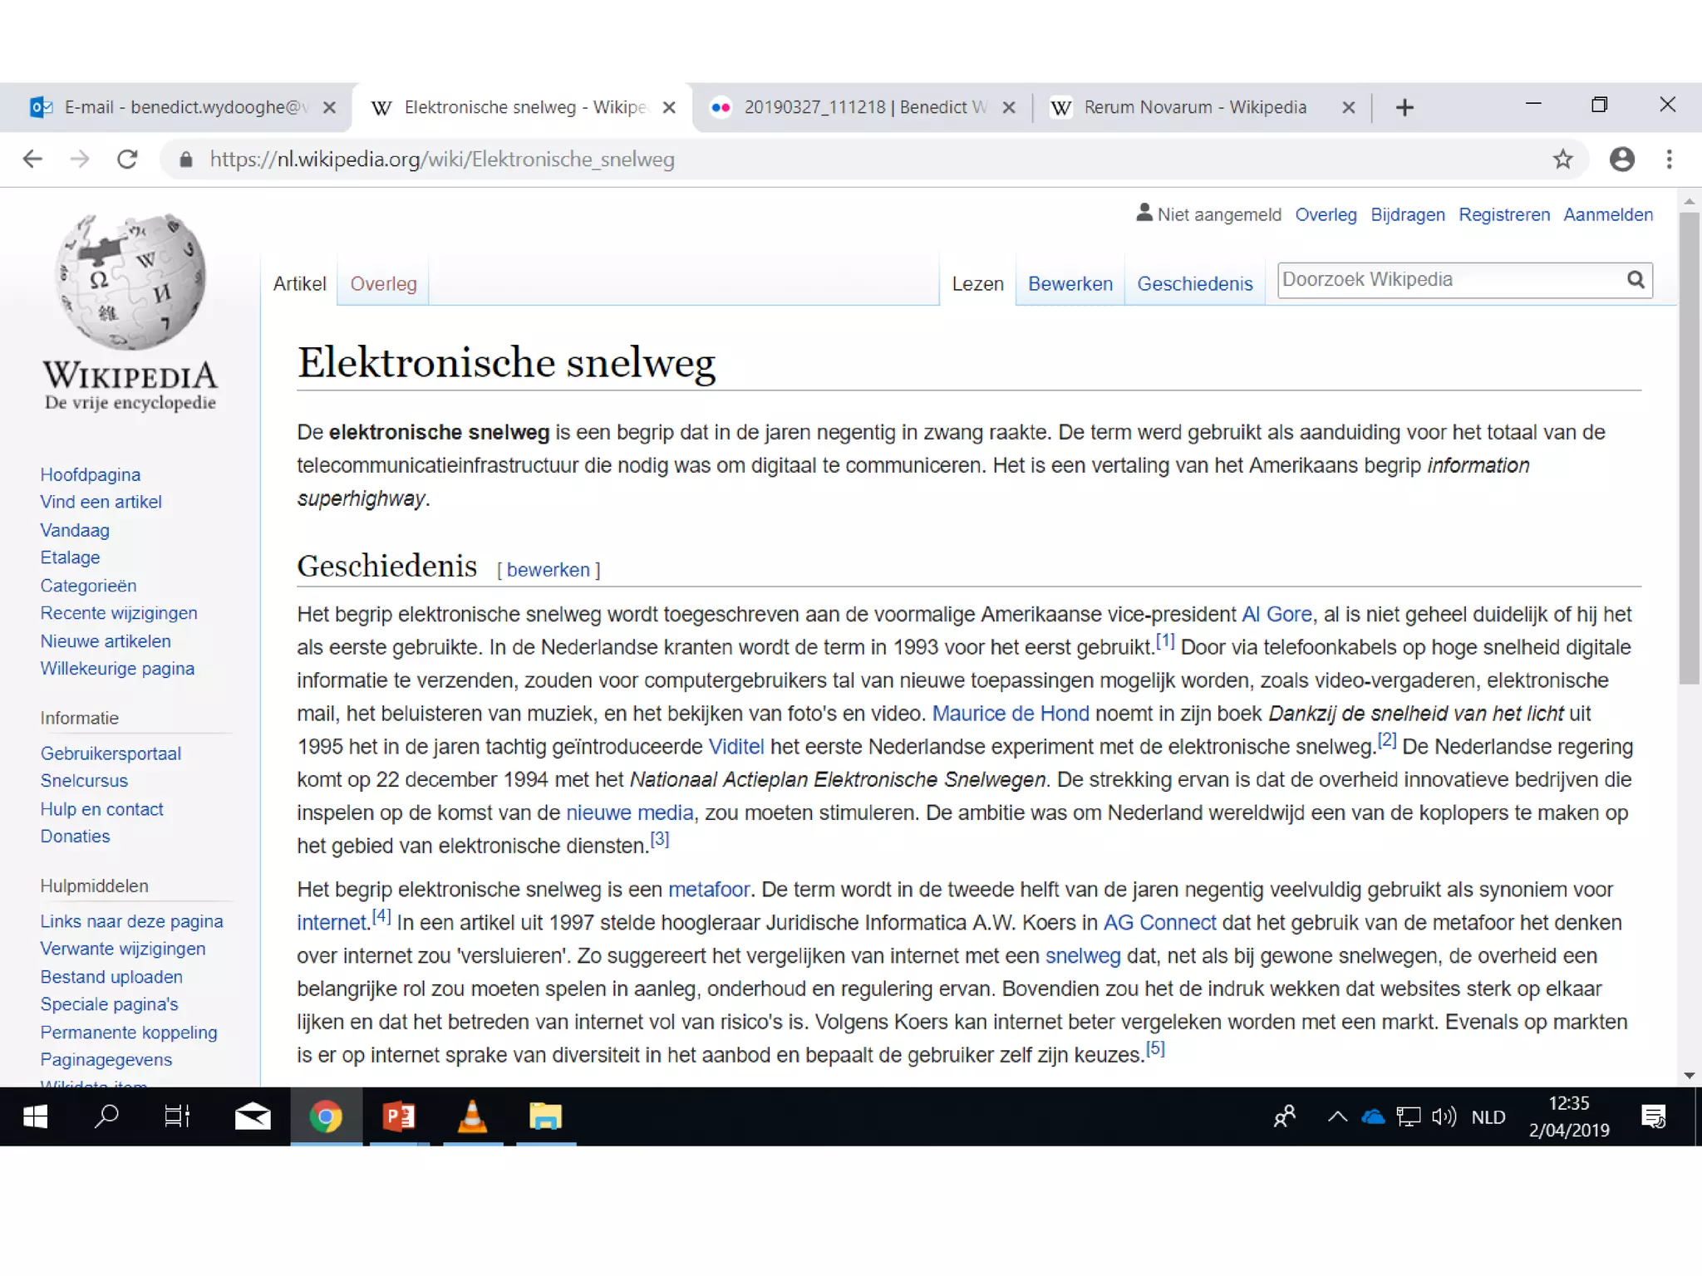
Task: Open the Geschiedenis page tab
Action: click(1194, 284)
